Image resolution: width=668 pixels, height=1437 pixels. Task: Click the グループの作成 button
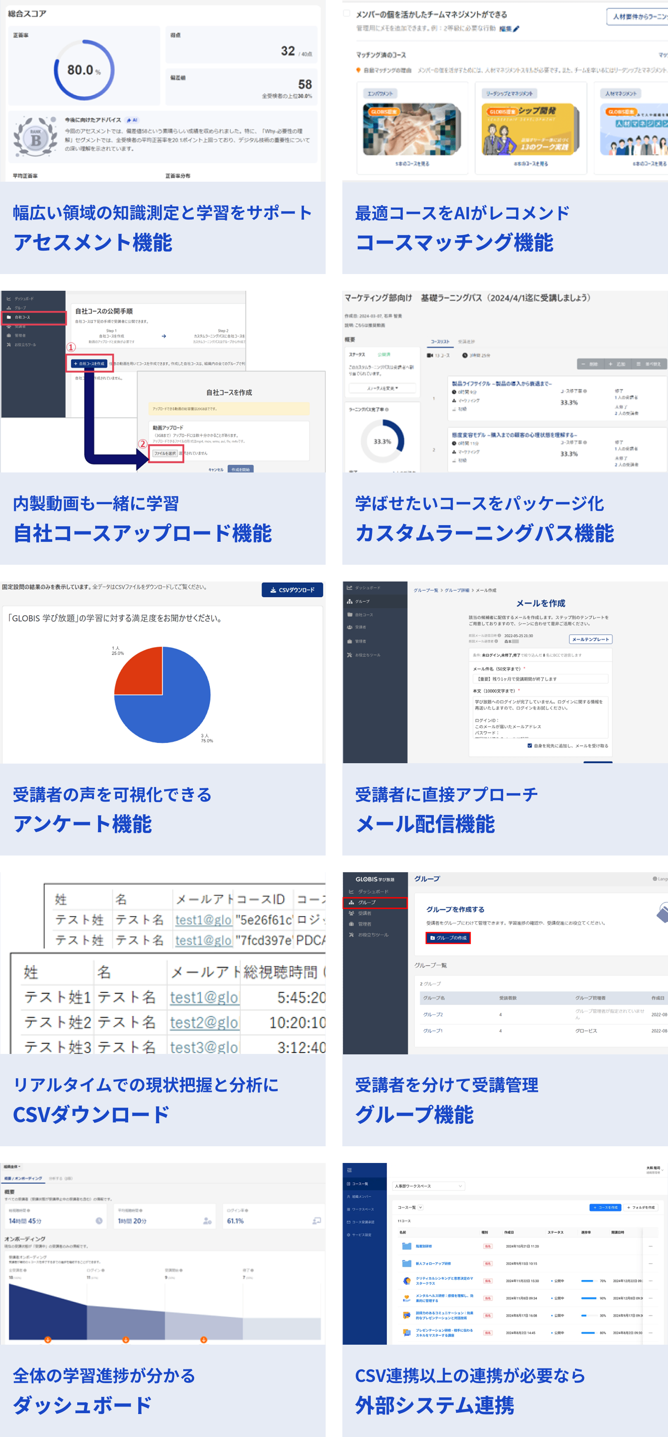click(x=448, y=938)
